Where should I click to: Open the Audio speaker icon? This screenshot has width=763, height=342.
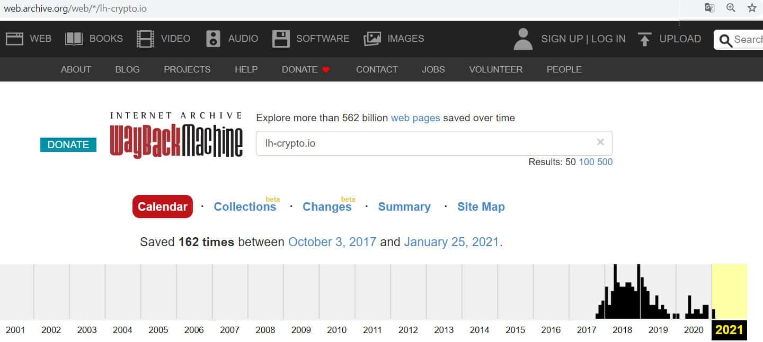point(213,39)
